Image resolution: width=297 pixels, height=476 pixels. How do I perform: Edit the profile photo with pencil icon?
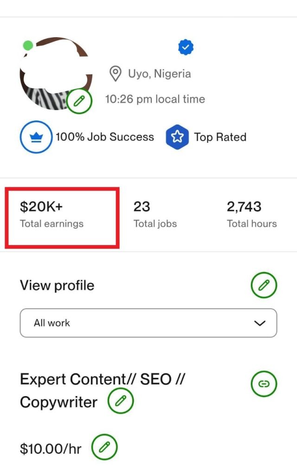(79, 100)
